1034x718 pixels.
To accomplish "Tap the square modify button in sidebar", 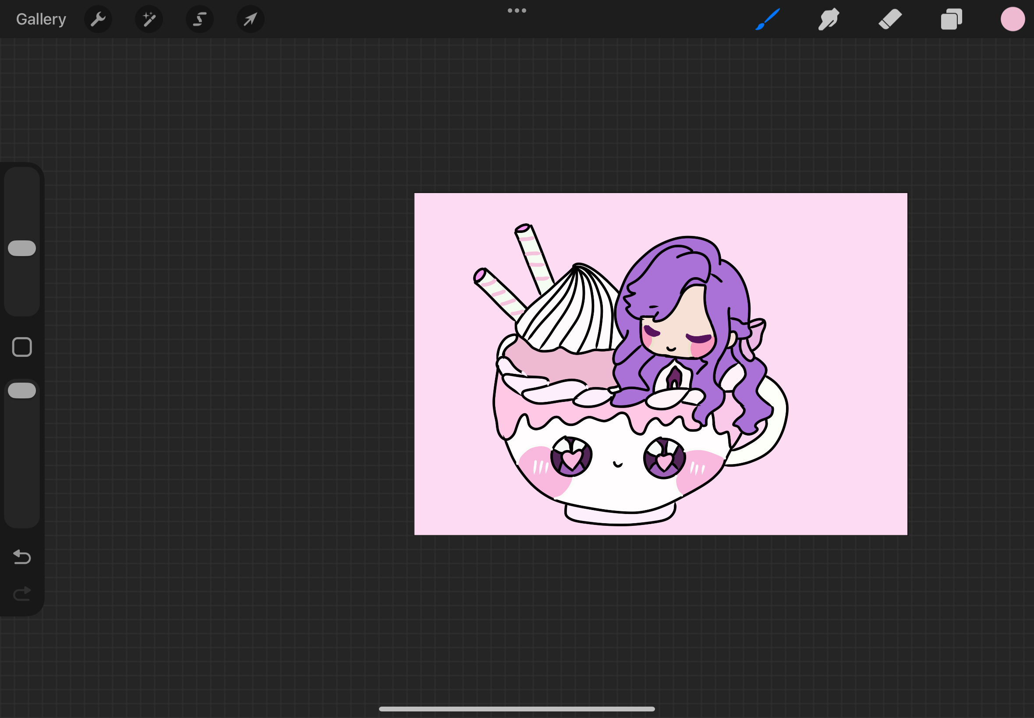I will tap(22, 347).
